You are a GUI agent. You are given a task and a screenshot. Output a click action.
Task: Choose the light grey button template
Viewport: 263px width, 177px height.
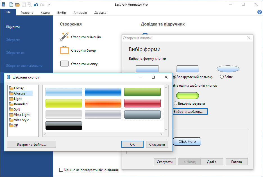coord(64,114)
